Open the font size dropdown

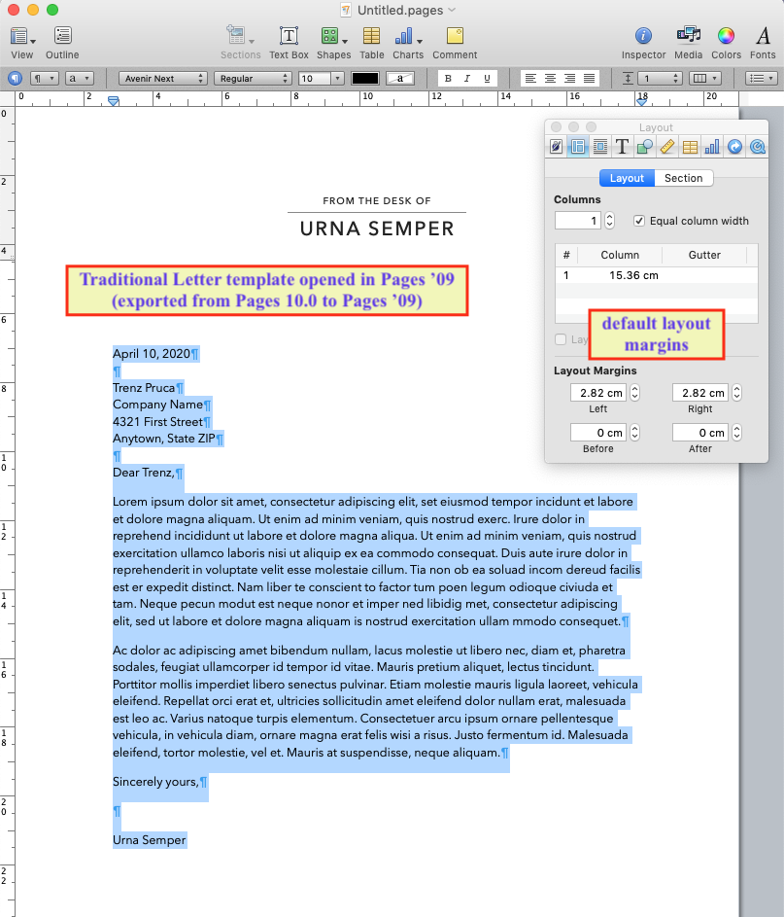[x=337, y=79]
